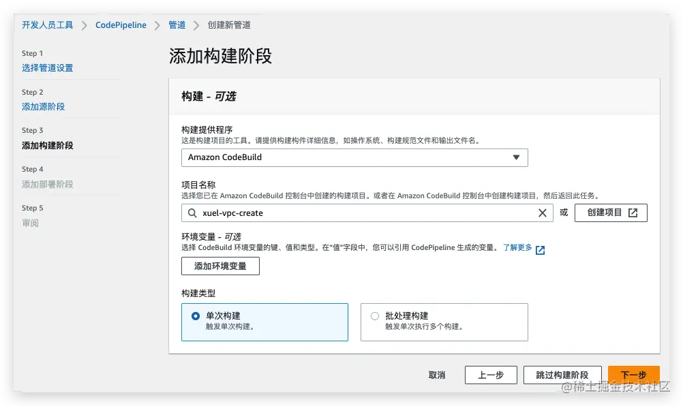Click the 跳过构建阶段 button
Screen dimensions: 683x406
(562, 375)
